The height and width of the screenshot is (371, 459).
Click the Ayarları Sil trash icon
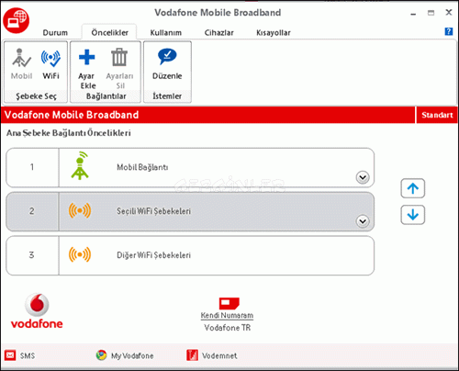119,57
